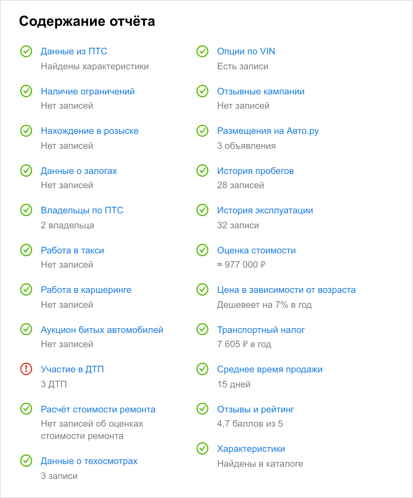The image size is (413, 498).
Task: Open Работа в каршеринге link
Action: [86, 290]
